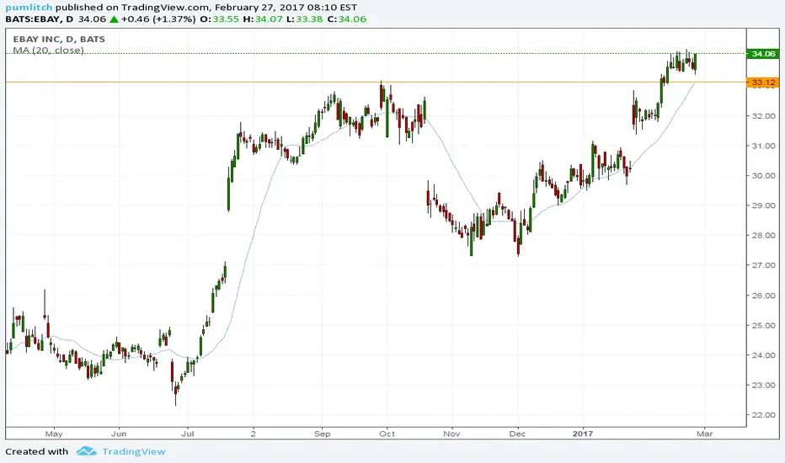The width and height of the screenshot is (785, 463).
Task: Click the 28.00 price axis label
Action: pos(763,236)
